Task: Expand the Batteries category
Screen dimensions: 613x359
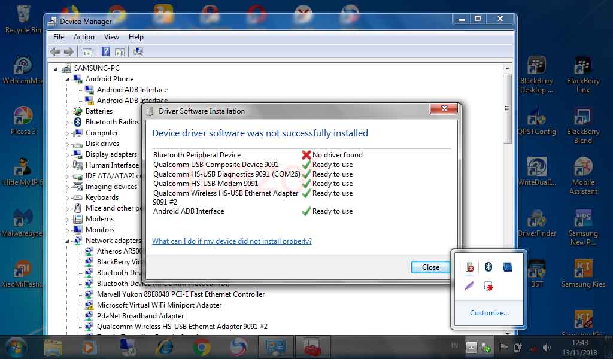Action: 67,112
